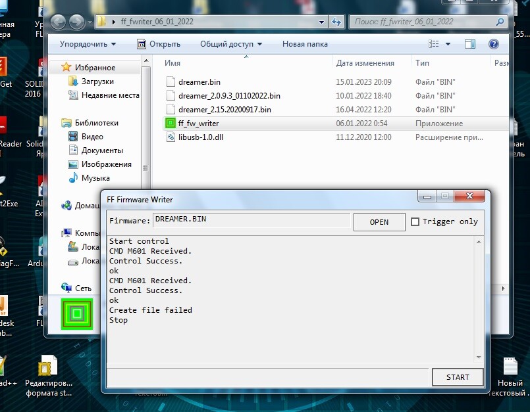Open the Общий доступ dropdown menu
Image resolution: width=530 pixels, height=412 pixels.
coord(231,44)
